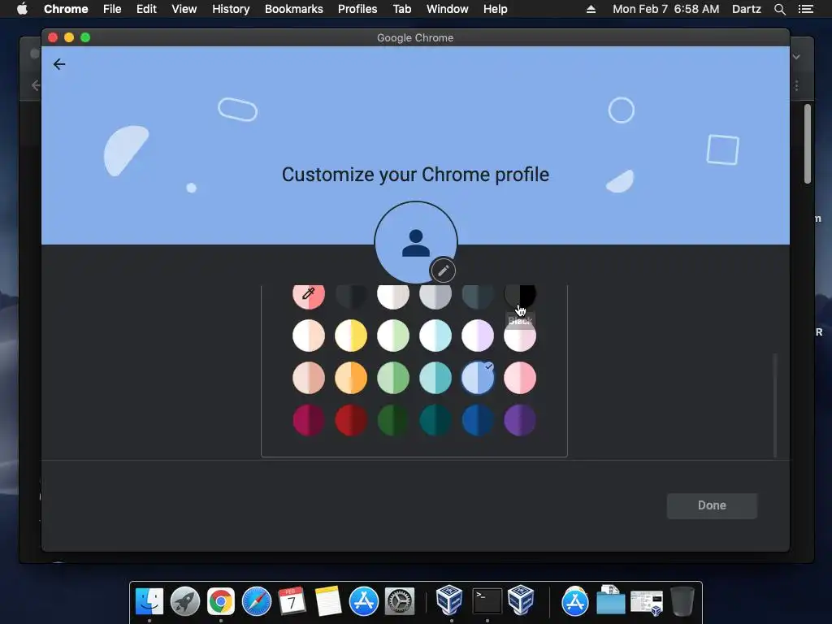Open Notification Center list icon
This screenshot has width=832, height=624.
805,9
